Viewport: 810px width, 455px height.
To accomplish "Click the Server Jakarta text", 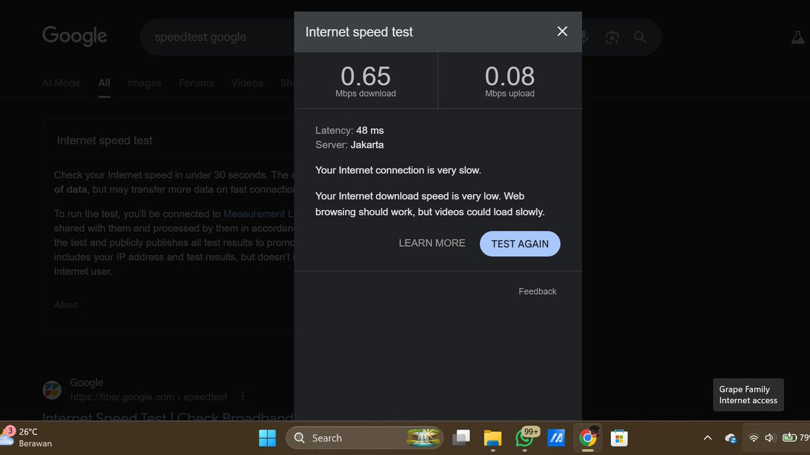I will (x=350, y=144).
